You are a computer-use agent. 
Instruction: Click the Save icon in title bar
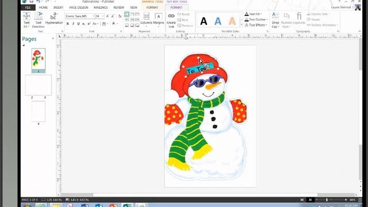(31, 1)
